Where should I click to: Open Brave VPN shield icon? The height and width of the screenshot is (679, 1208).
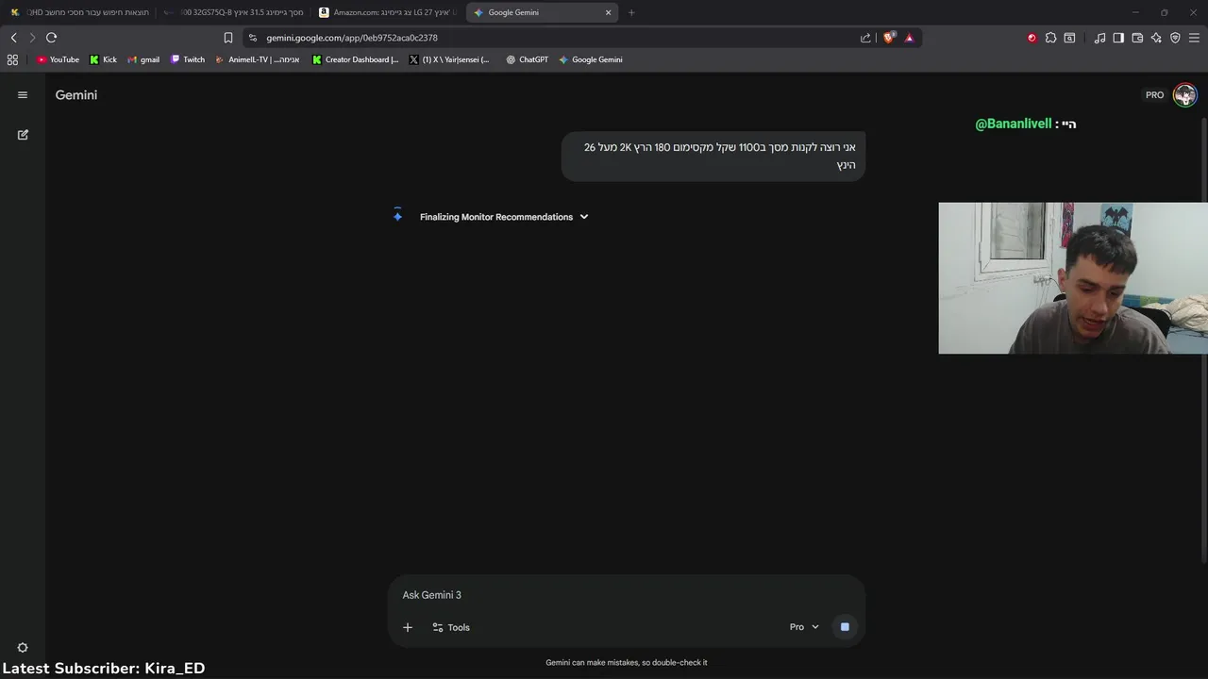[1175, 38]
